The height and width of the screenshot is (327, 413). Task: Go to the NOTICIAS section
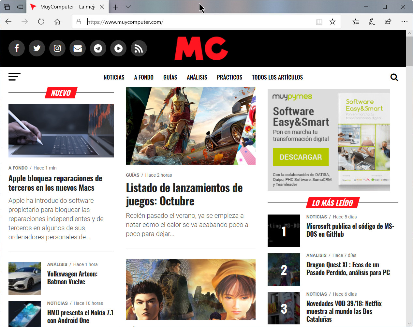pyautogui.click(x=114, y=77)
